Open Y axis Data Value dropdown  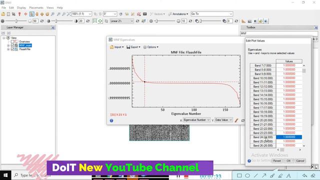pyautogui.click(x=223, y=120)
